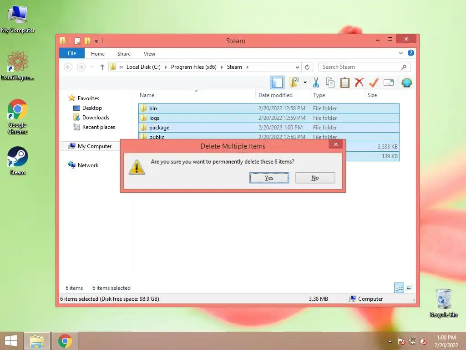Go back with the Back arrow
466x350 pixels.
pyautogui.click(x=68, y=67)
